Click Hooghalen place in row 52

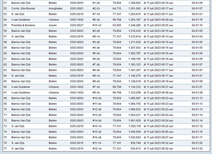coord(55,9)
